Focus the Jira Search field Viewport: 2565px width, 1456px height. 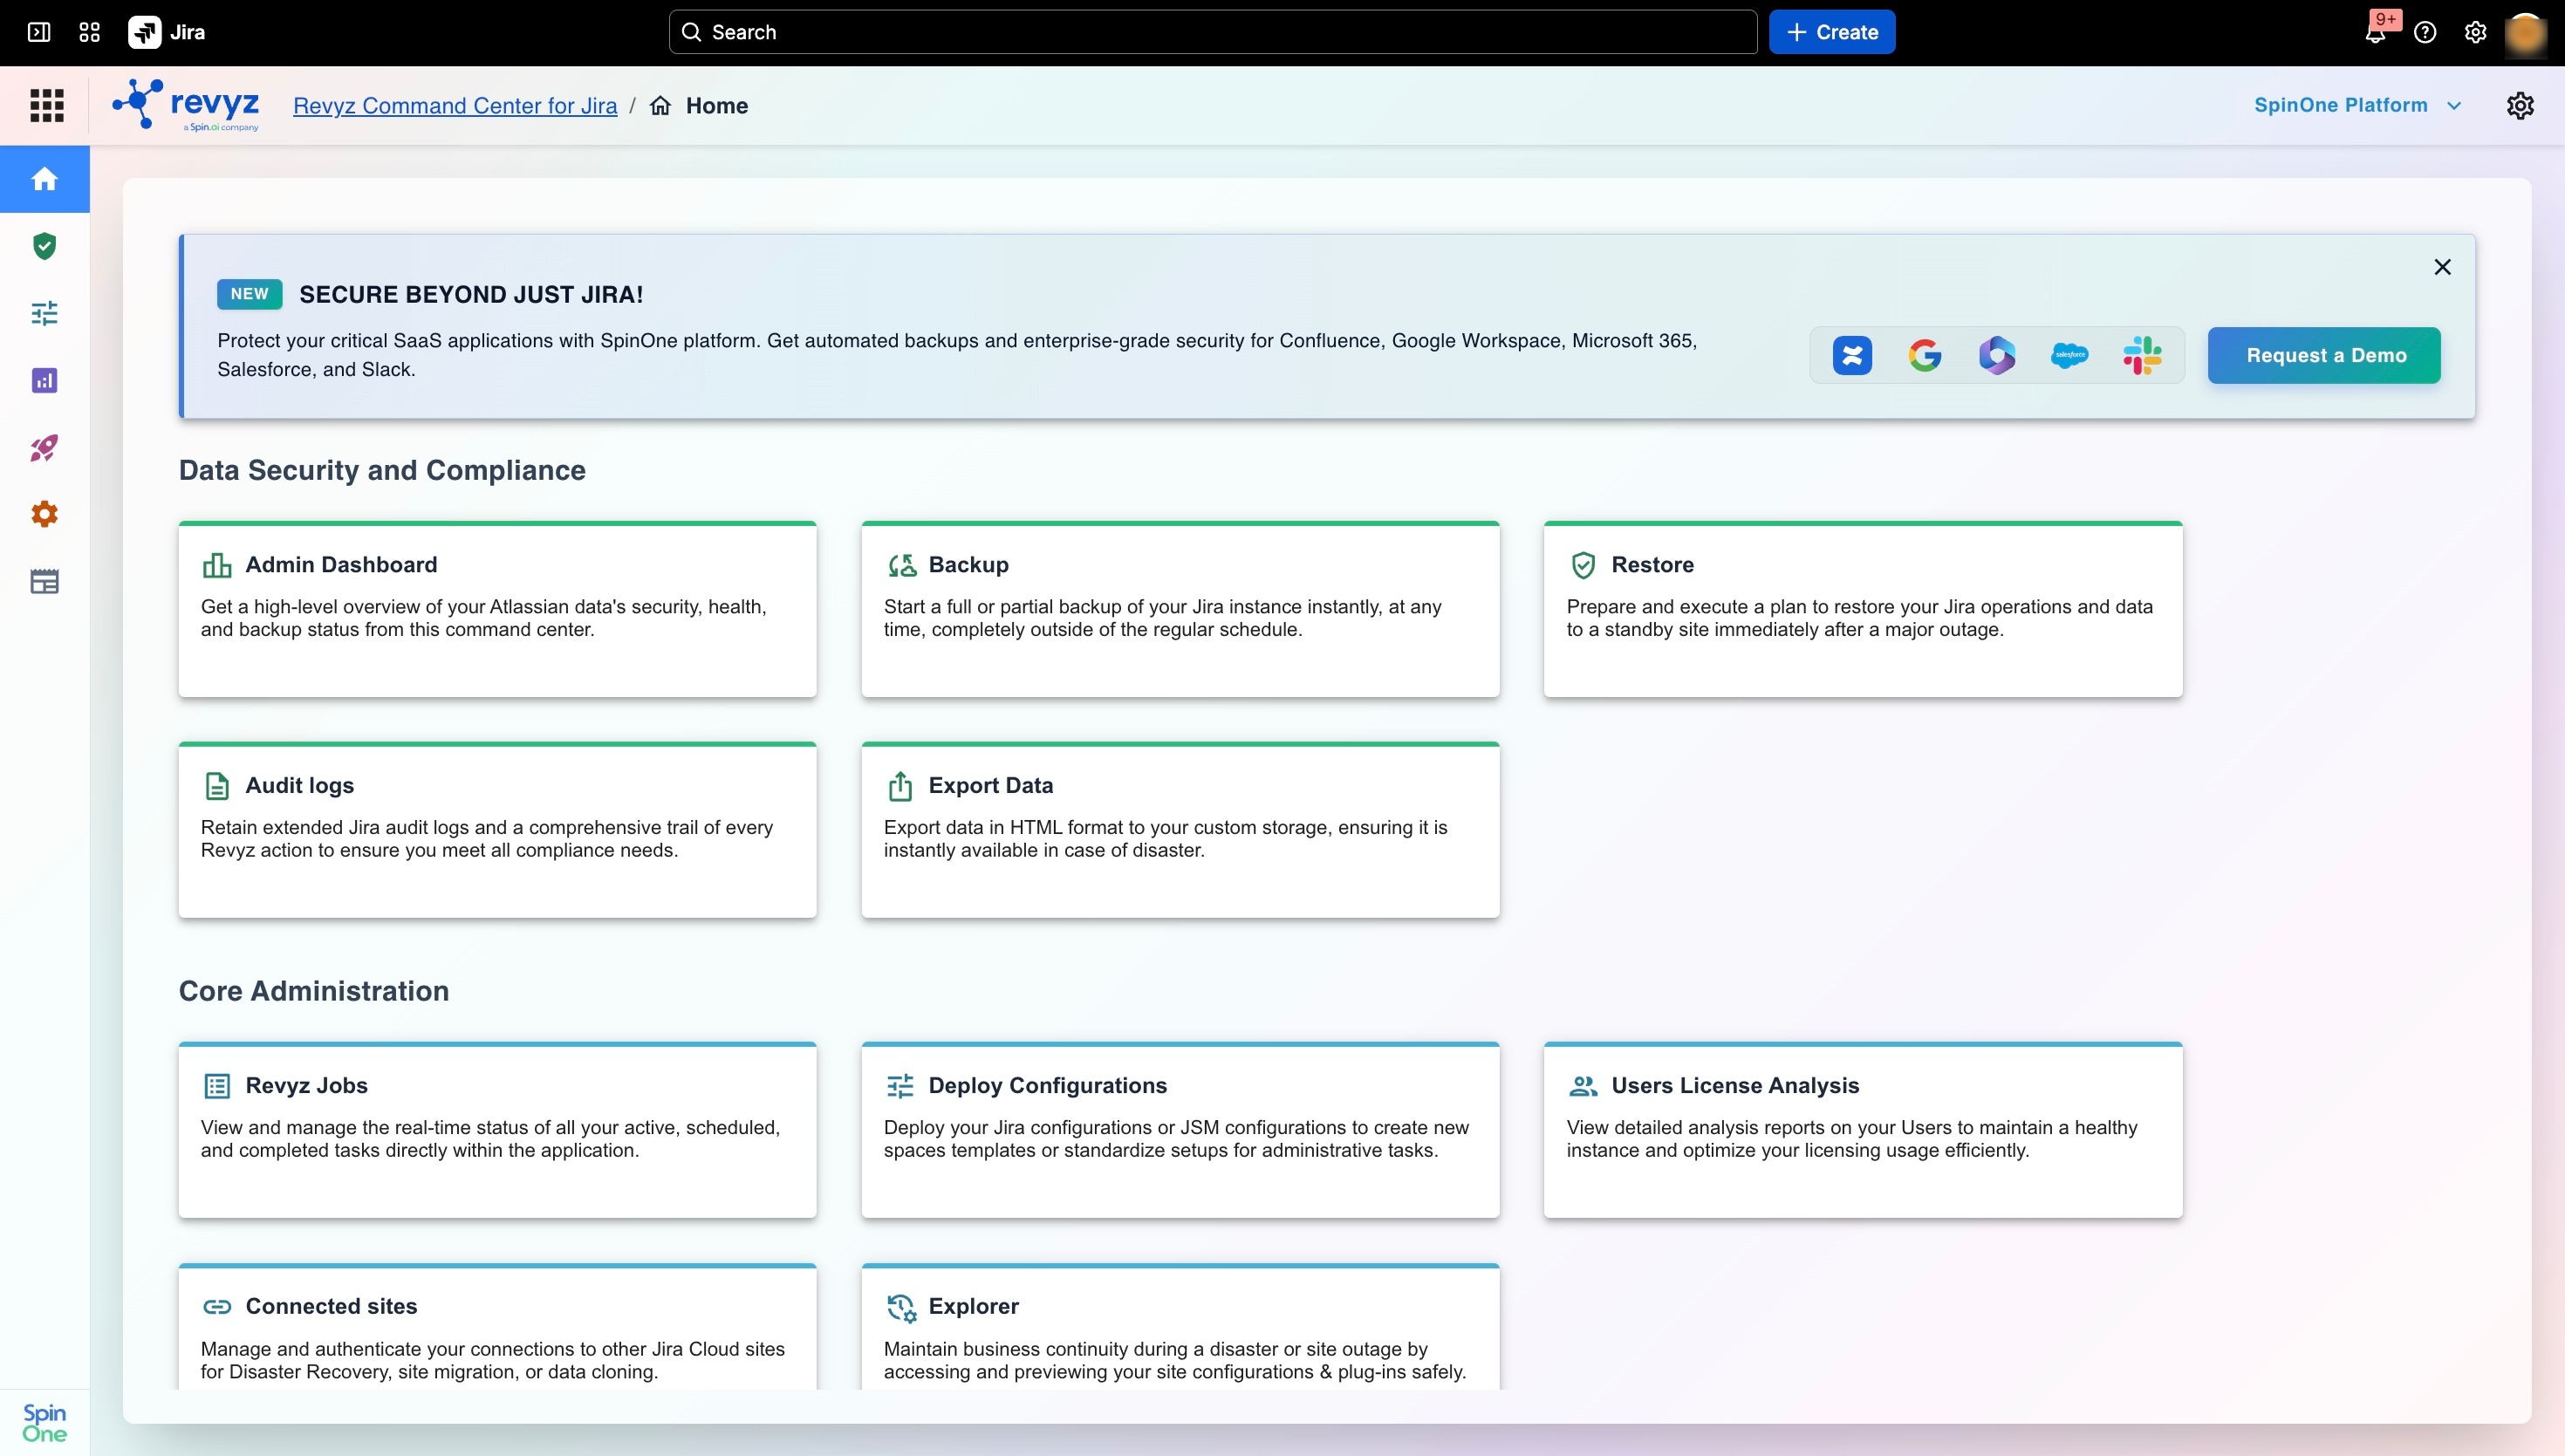(x=1212, y=32)
